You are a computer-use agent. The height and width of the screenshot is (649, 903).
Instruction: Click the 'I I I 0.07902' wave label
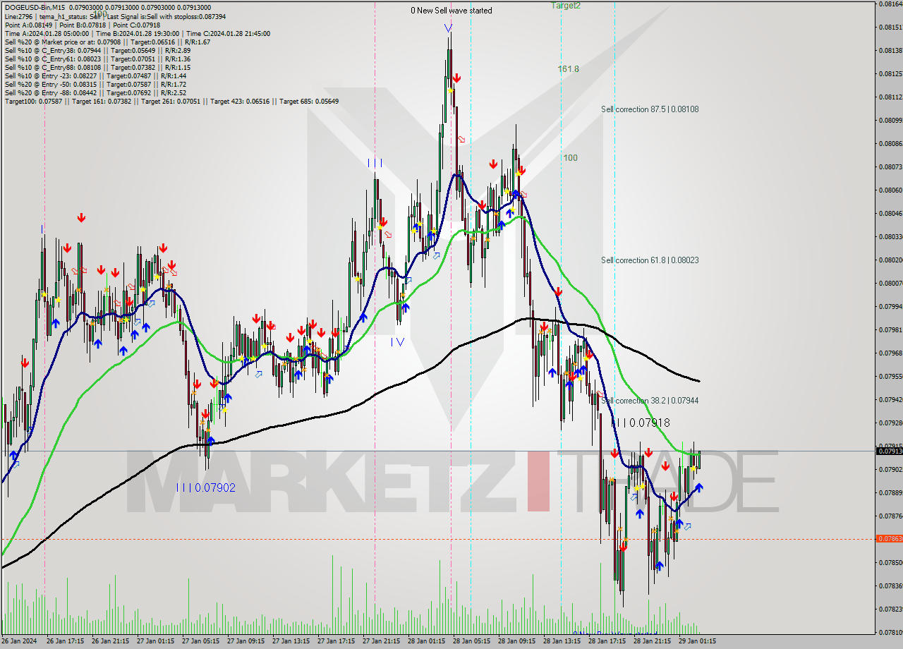click(206, 487)
